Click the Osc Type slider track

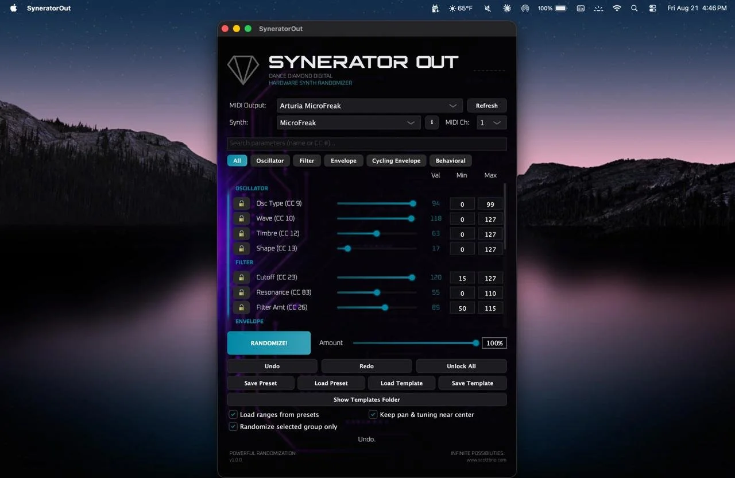[377, 203]
